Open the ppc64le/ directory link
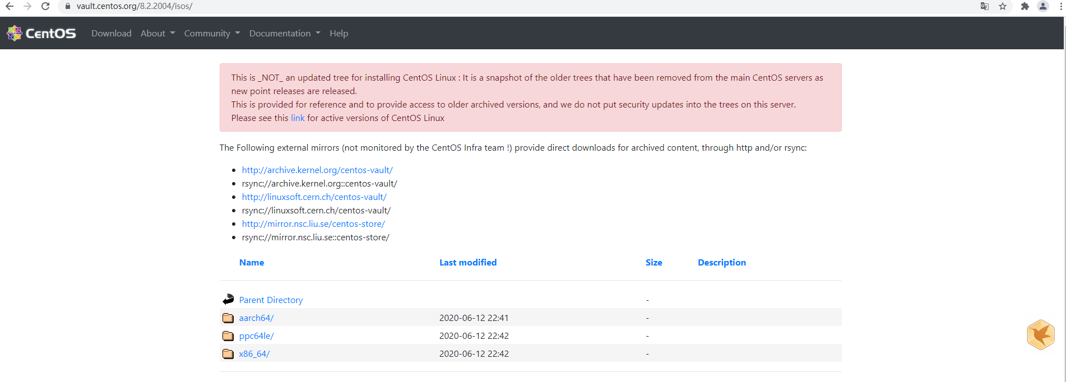The image size is (1066, 382). point(256,336)
